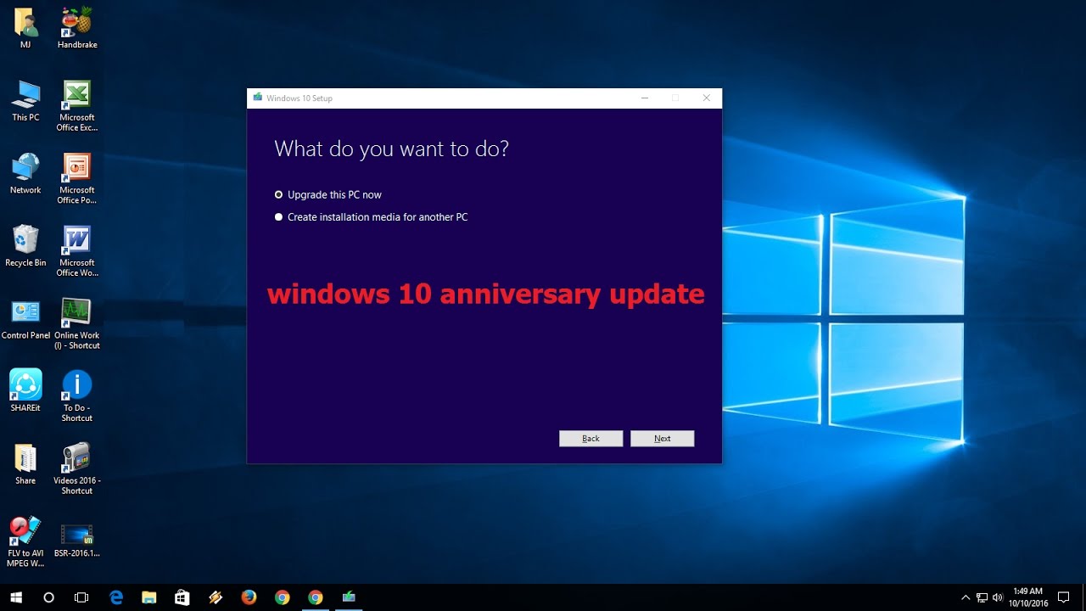Launch the Handbrake desktop shortcut
The image size is (1086, 611).
[x=77, y=27]
